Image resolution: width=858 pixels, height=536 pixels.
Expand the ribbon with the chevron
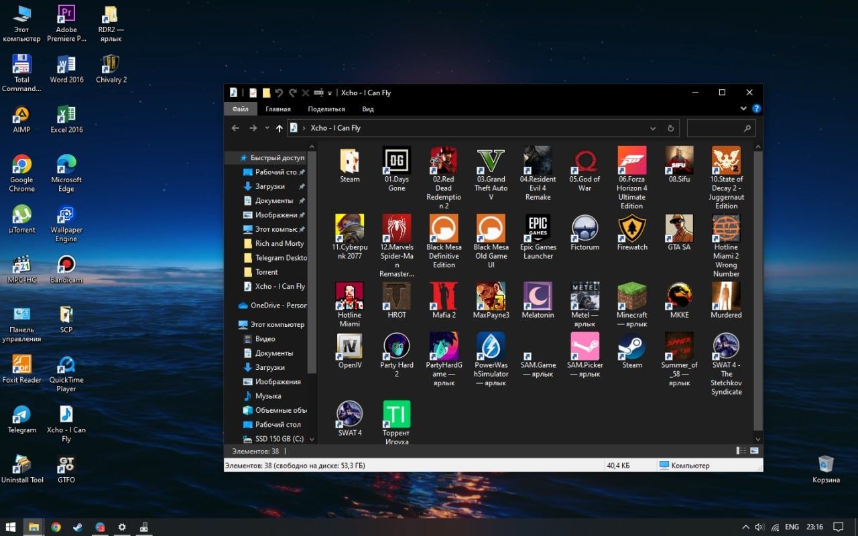pos(743,109)
